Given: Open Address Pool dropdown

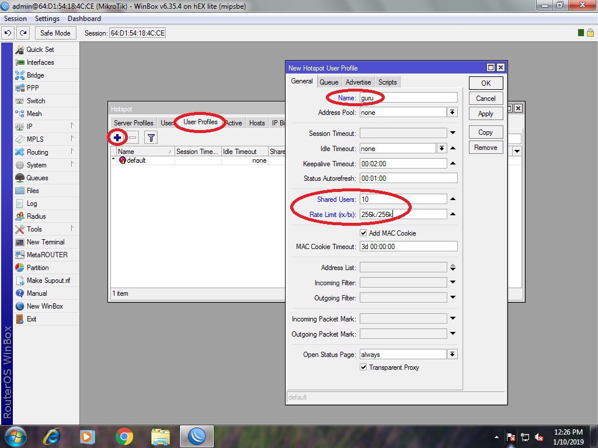Looking at the screenshot, I should coord(453,112).
